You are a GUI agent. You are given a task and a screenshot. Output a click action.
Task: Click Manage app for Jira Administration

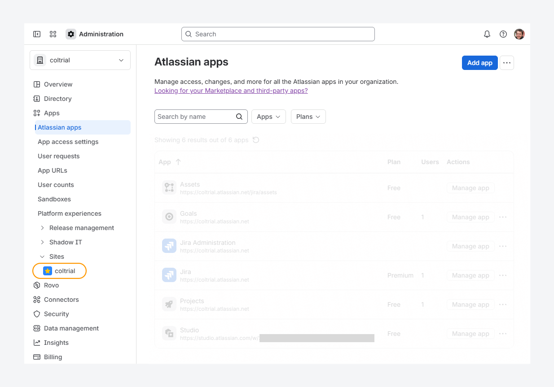470,246
